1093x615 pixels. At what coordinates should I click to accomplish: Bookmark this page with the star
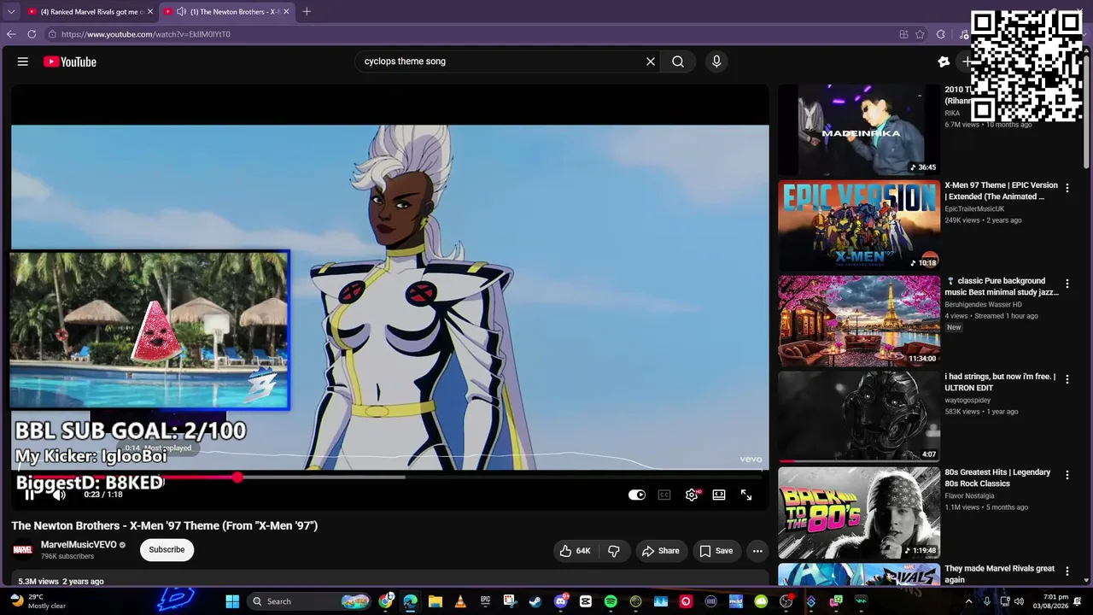coord(920,34)
